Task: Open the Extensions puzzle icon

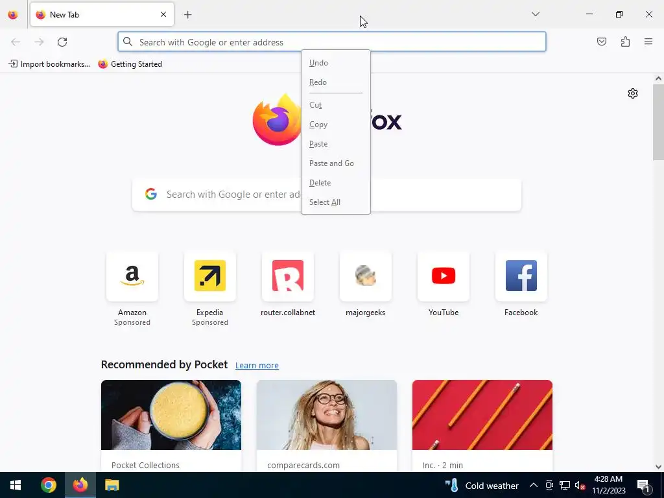Action: pos(625,41)
